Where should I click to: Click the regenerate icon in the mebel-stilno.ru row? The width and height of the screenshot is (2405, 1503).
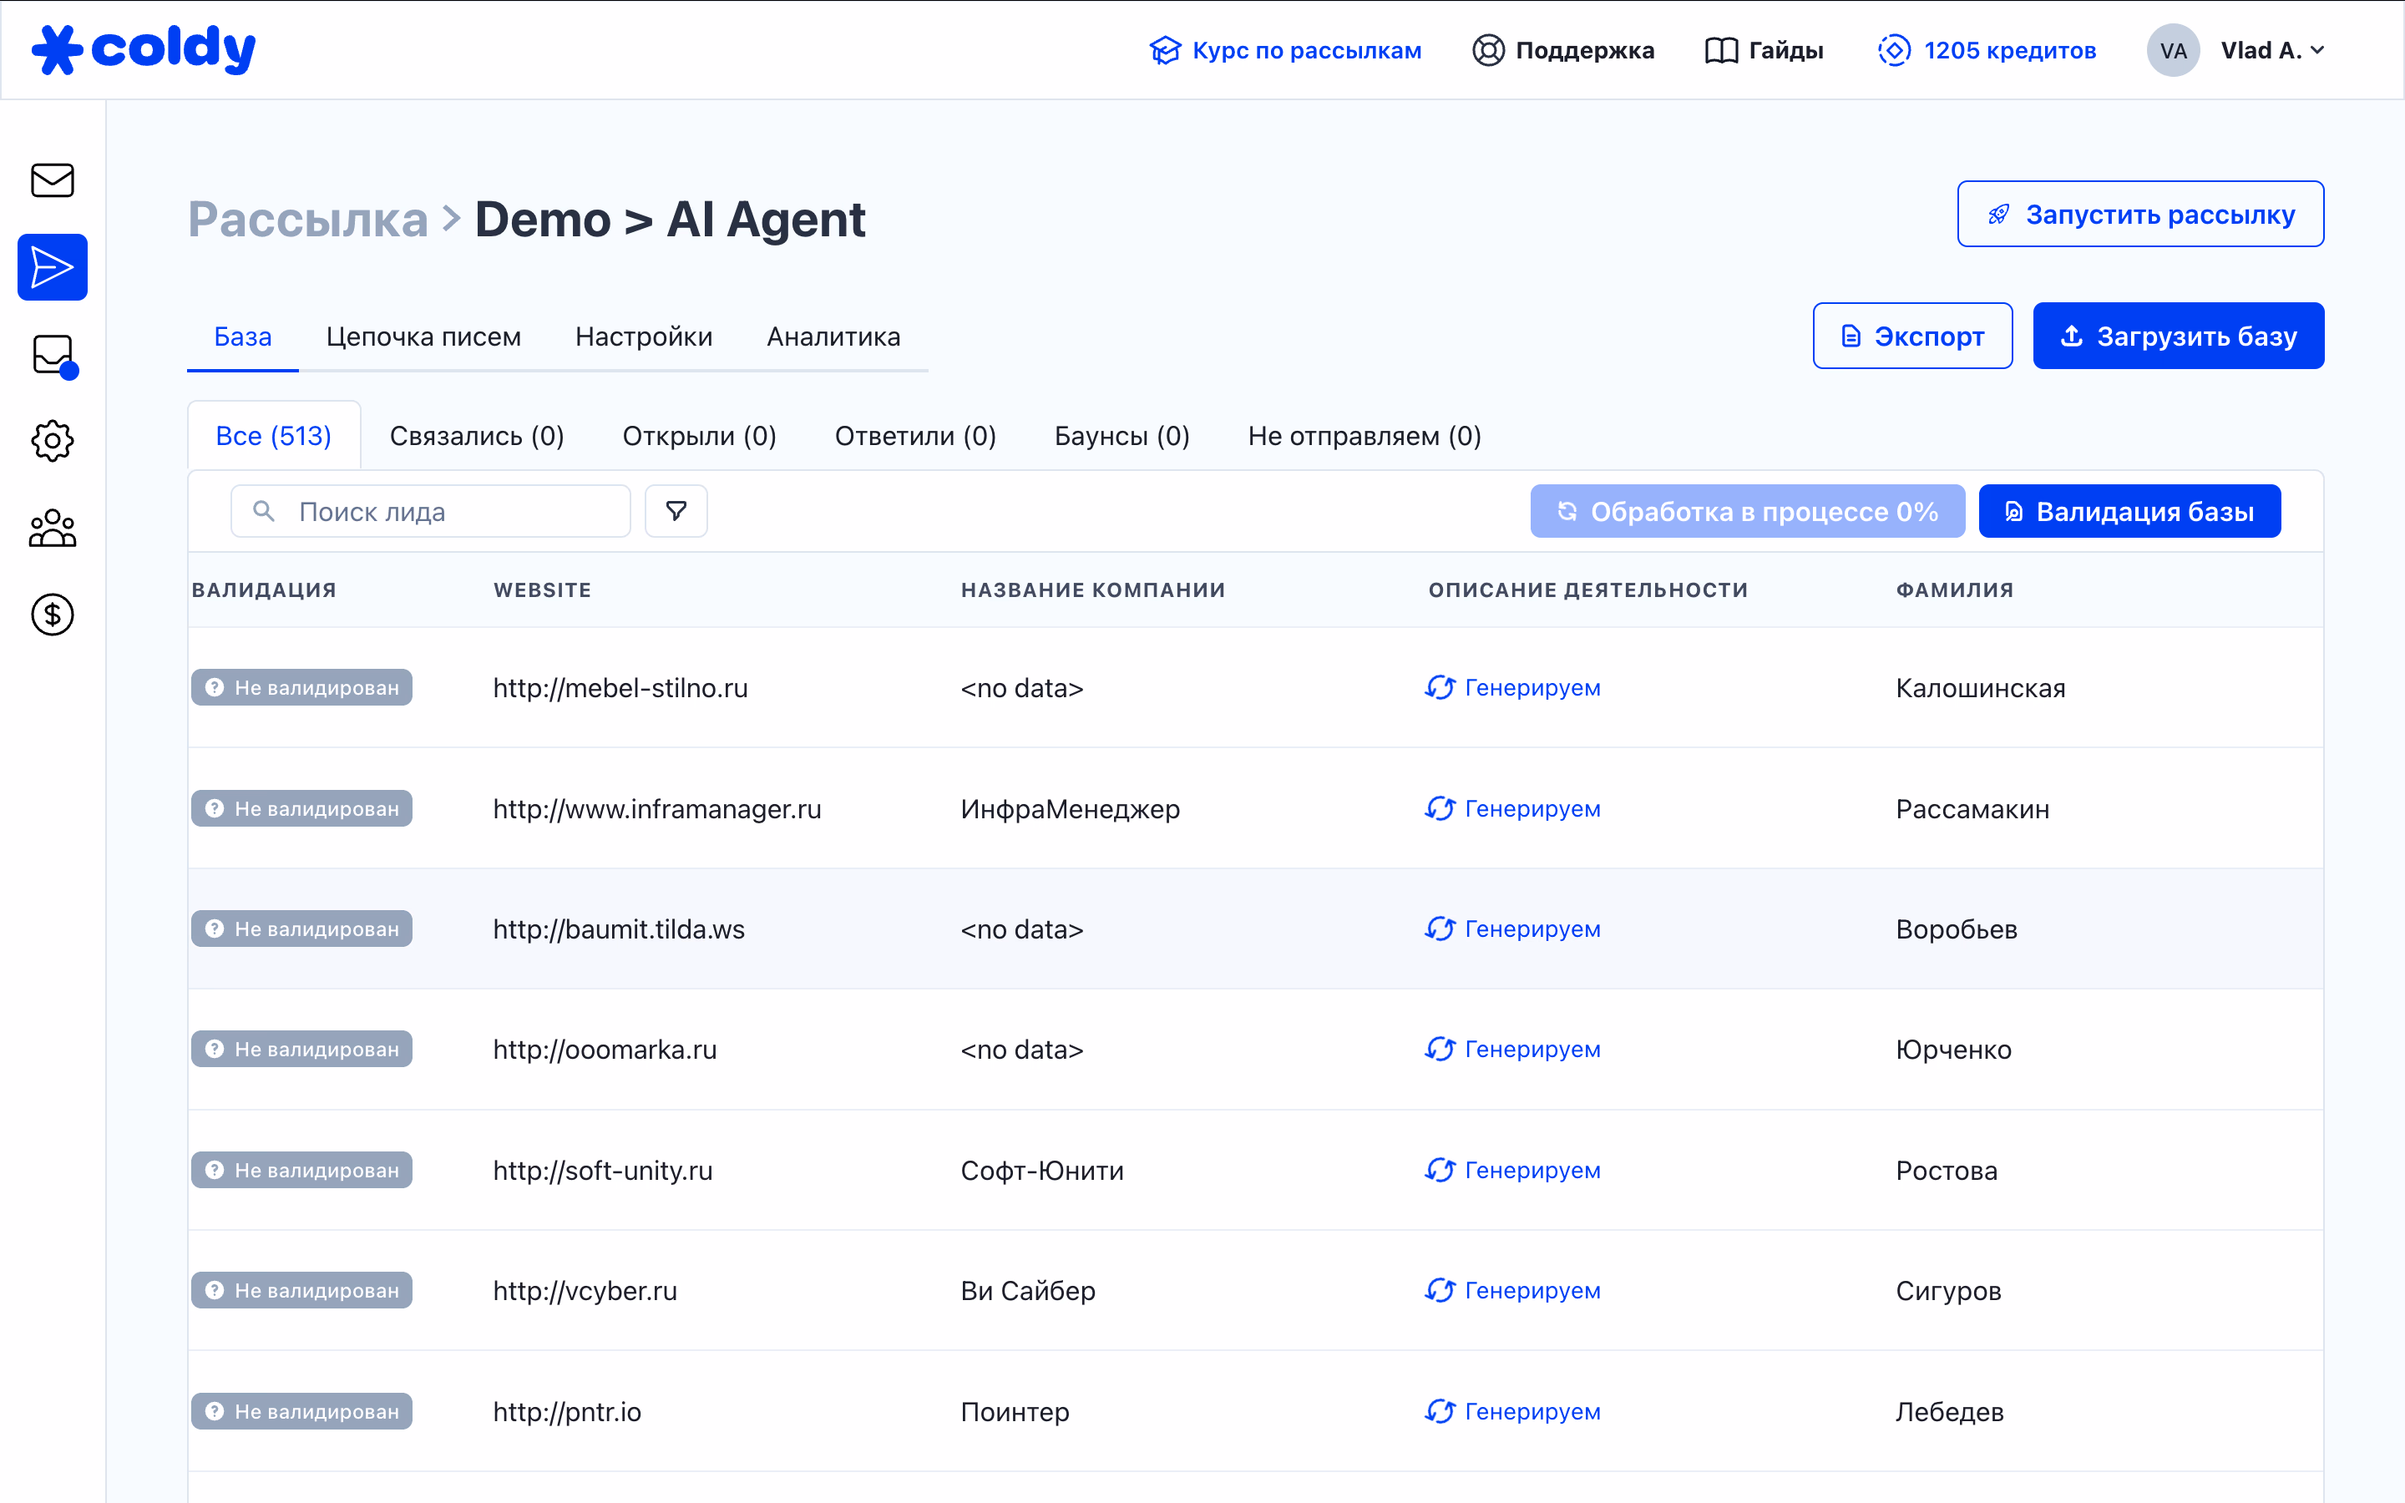(1440, 688)
